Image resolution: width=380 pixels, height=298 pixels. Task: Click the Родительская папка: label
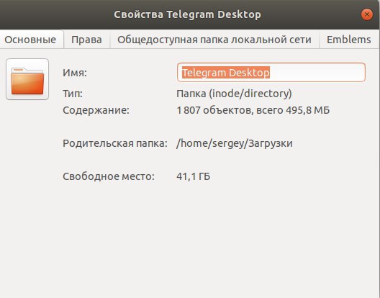[115, 143]
